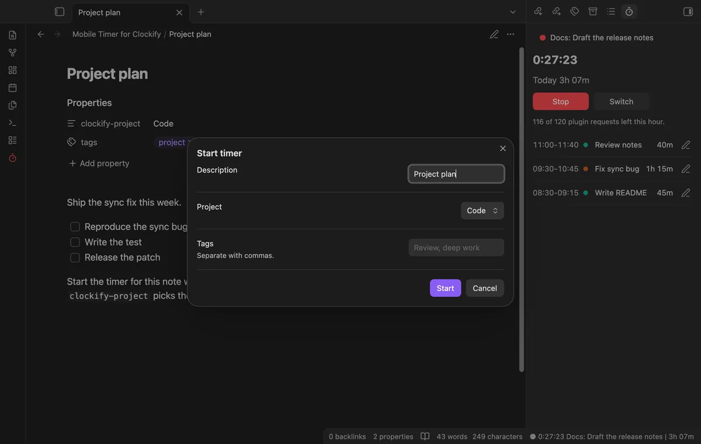Open the canvas grid icon in ribbon
The height and width of the screenshot is (444, 701).
pyautogui.click(x=12, y=70)
